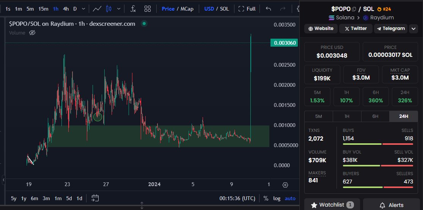Click the green circle drawing on chart
Image resolution: width=423 pixels, height=210 pixels.
[x=97, y=117]
